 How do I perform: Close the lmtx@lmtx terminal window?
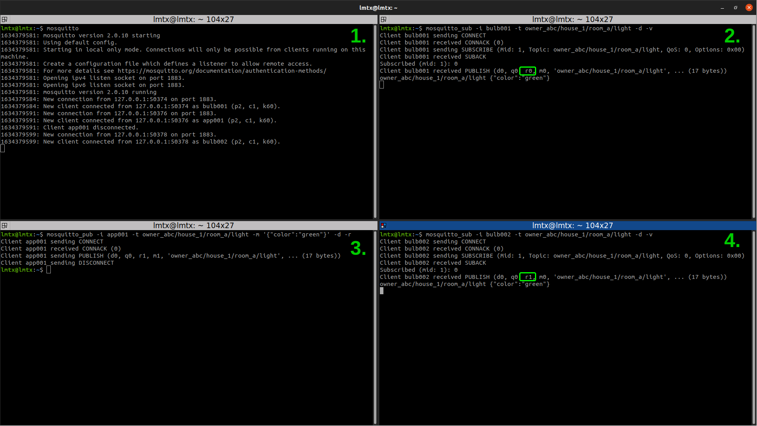point(749,7)
